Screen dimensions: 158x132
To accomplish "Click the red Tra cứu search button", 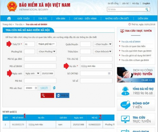I will pyautogui.click(x=47, y=95).
